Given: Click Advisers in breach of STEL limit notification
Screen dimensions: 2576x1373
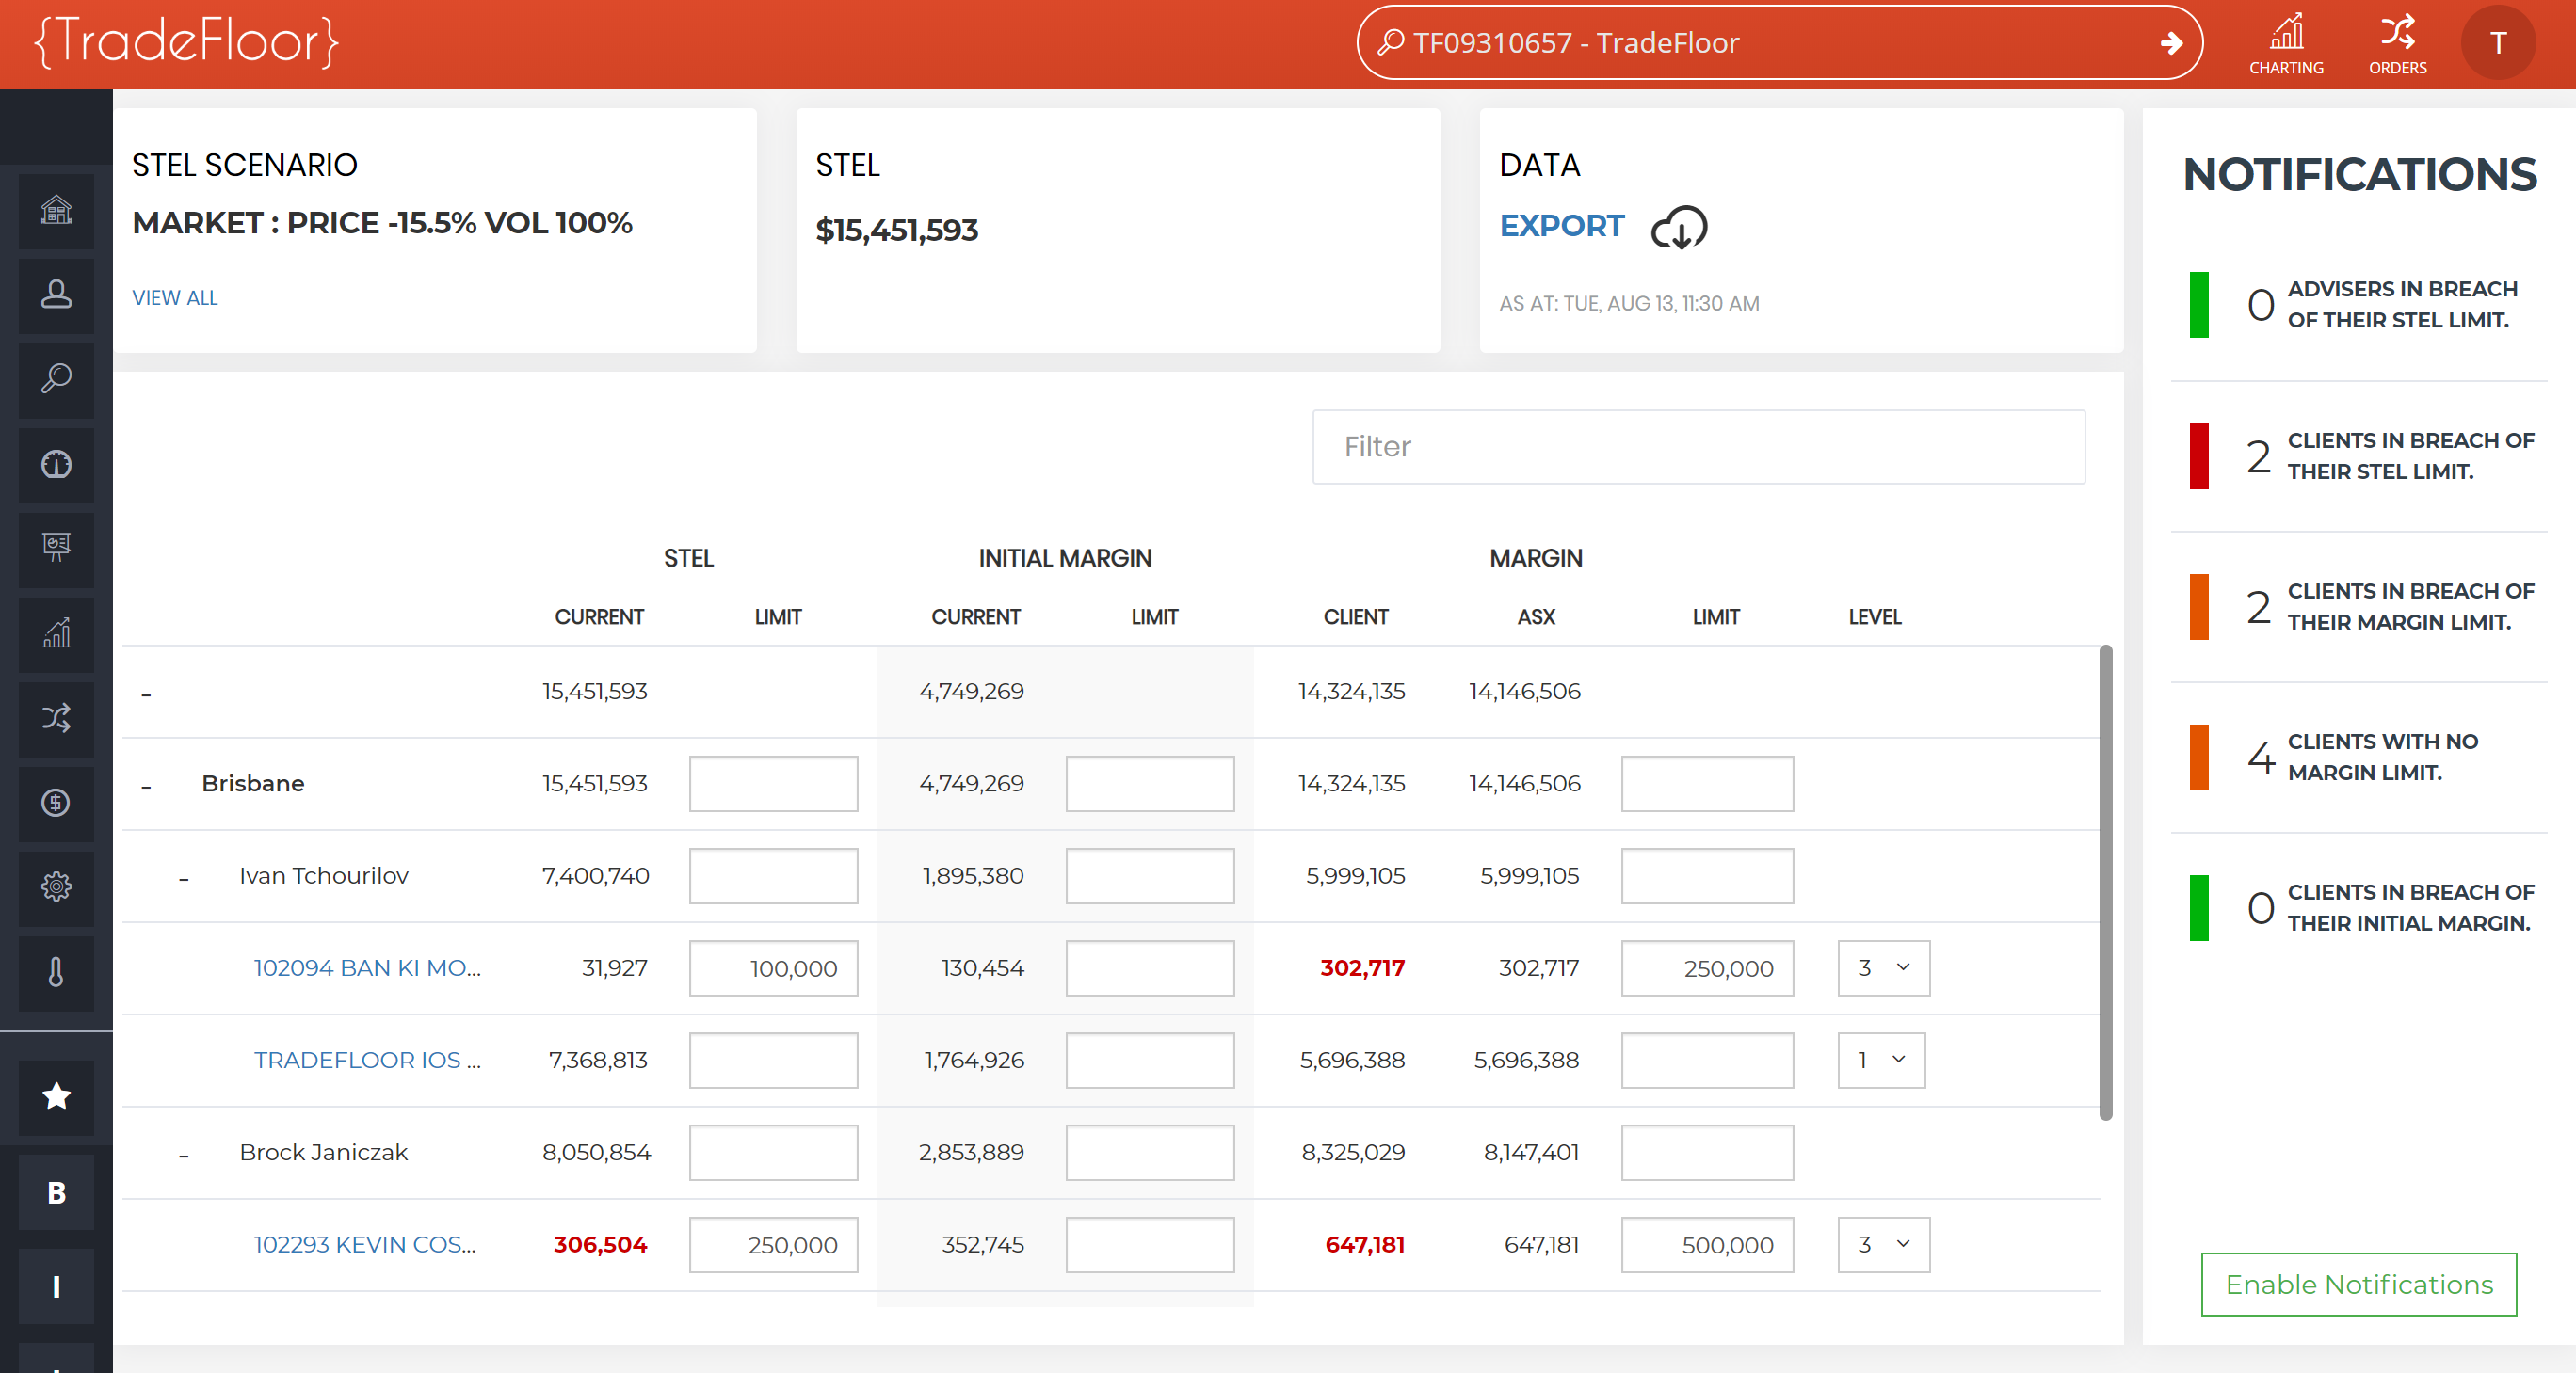Looking at the screenshot, I should click(2359, 305).
